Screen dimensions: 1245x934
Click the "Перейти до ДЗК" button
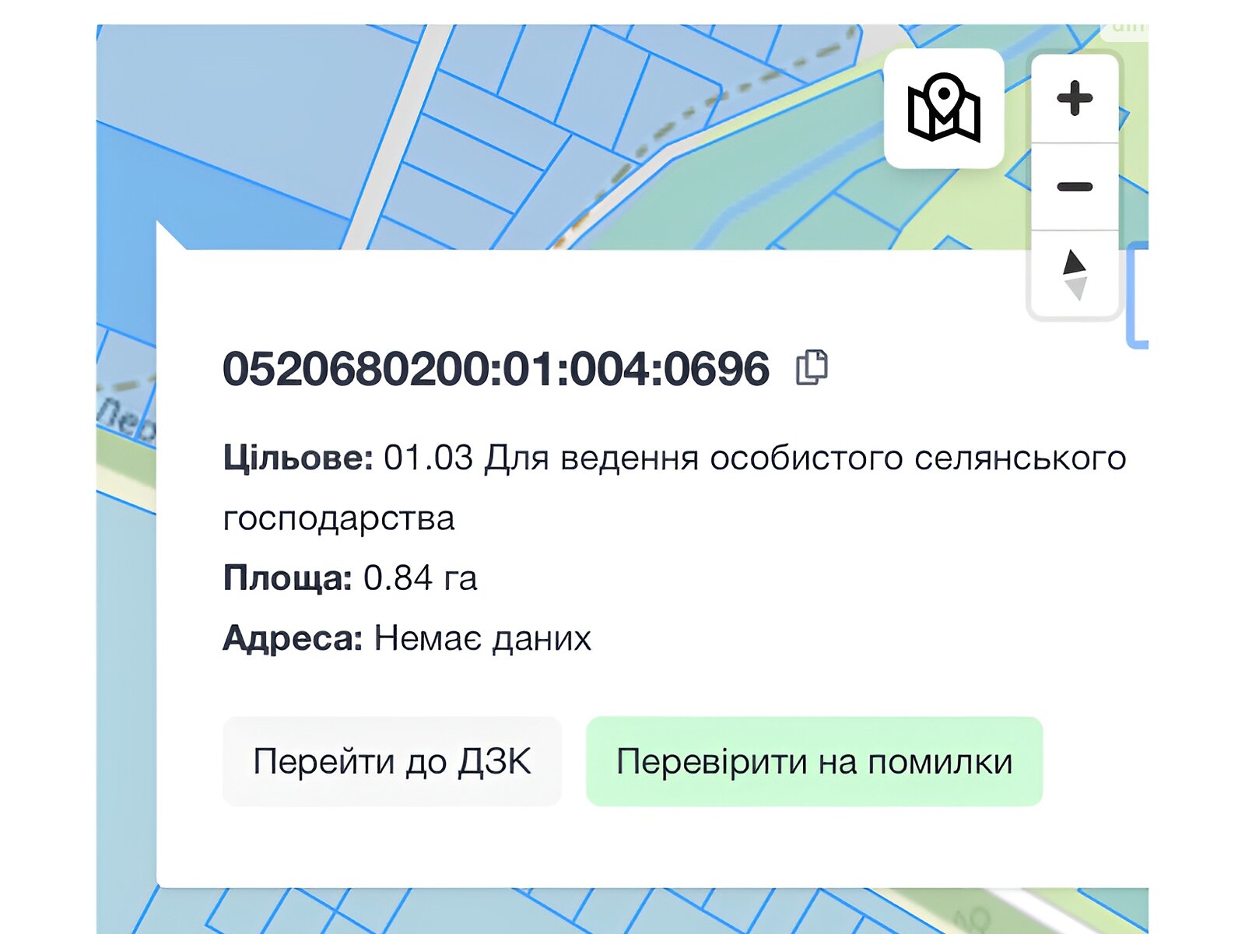pos(392,761)
